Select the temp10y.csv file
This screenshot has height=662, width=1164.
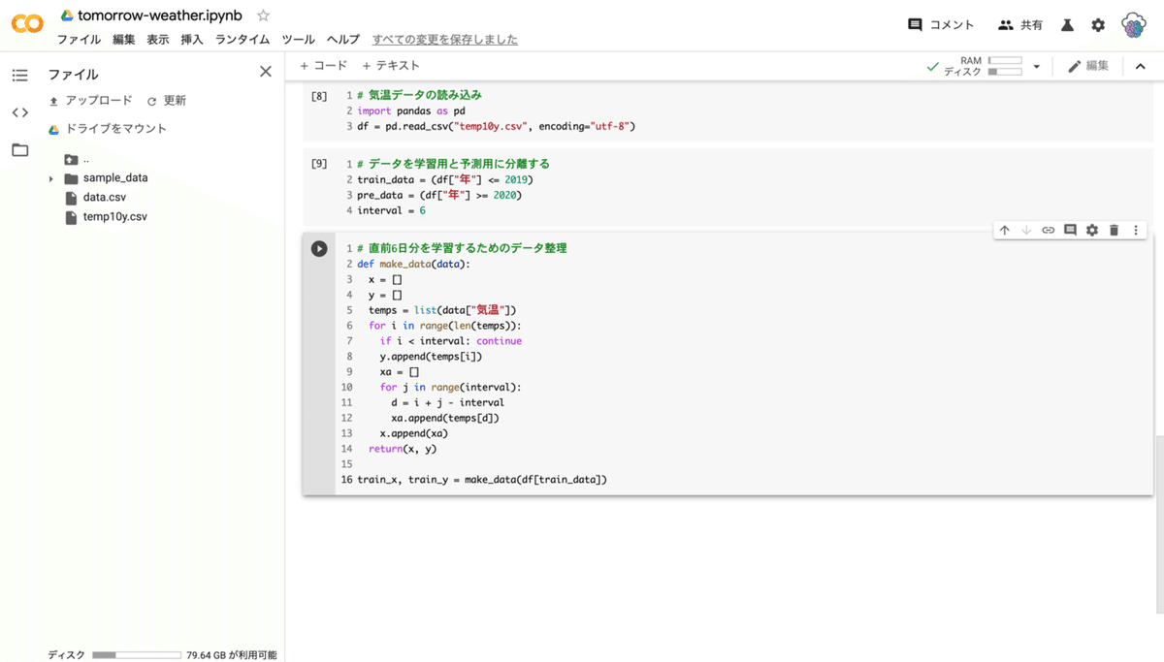pos(105,217)
